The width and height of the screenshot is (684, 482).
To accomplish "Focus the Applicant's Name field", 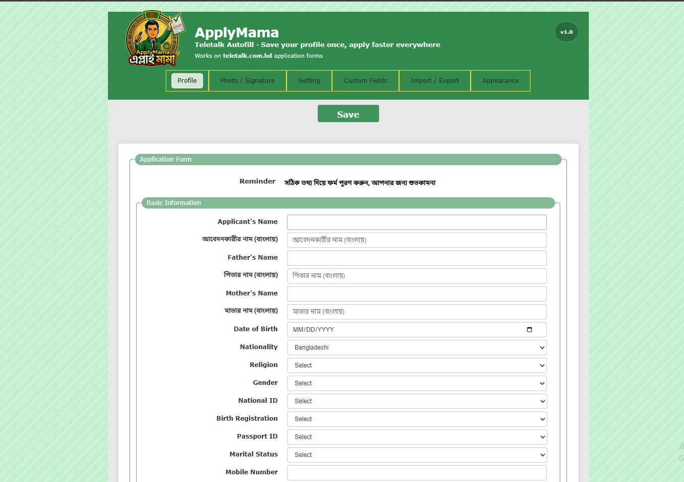I will (417, 222).
